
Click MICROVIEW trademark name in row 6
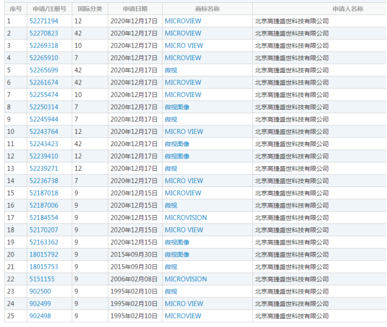pos(183,82)
